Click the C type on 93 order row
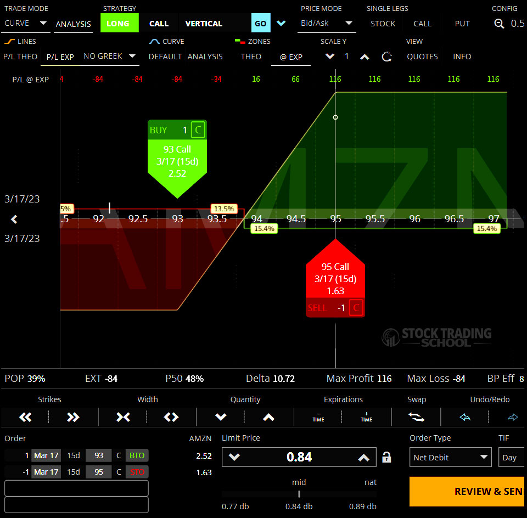Image resolution: width=527 pixels, height=518 pixels. (x=119, y=455)
